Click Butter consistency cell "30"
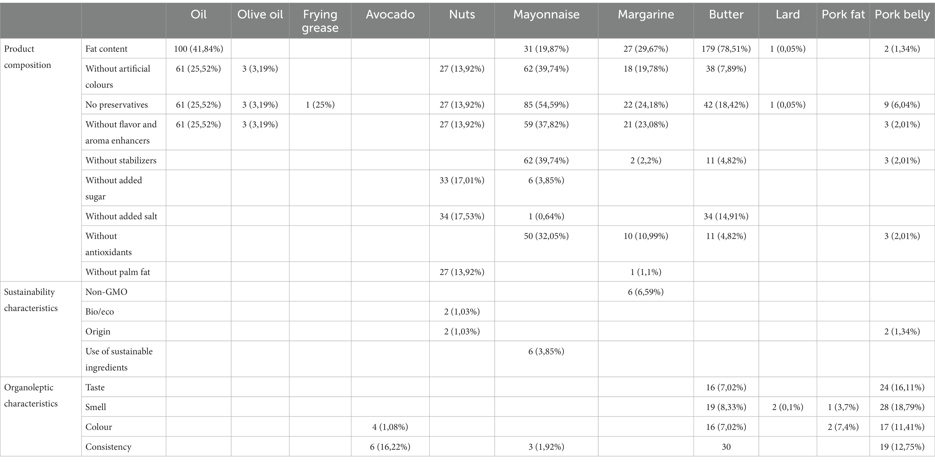This screenshot has width=935, height=462. pyautogui.click(x=726, y=447)
